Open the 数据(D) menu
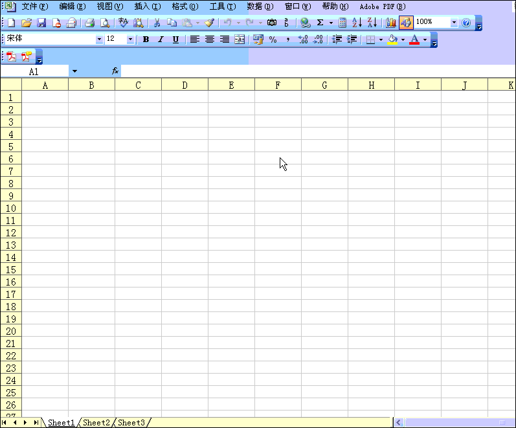 tap(260, 6)
